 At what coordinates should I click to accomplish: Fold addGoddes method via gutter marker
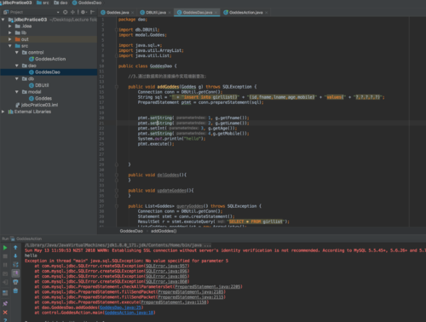pos(117,87)
